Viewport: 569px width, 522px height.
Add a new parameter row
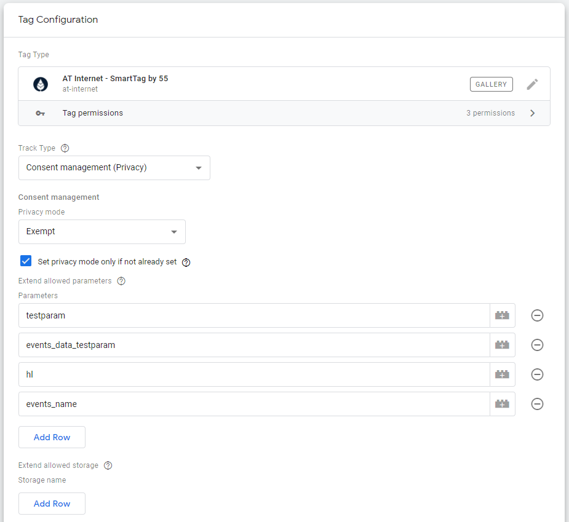click(52, 437)
